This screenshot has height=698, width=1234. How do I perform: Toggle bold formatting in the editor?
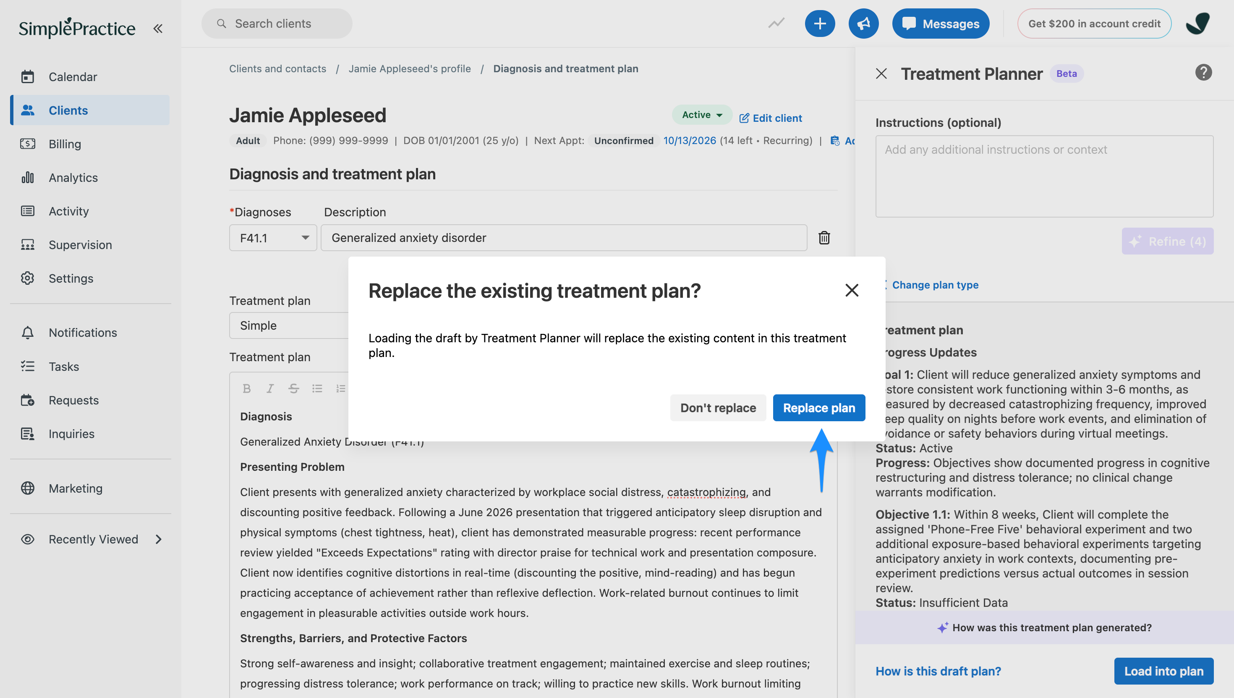[247, 388]
